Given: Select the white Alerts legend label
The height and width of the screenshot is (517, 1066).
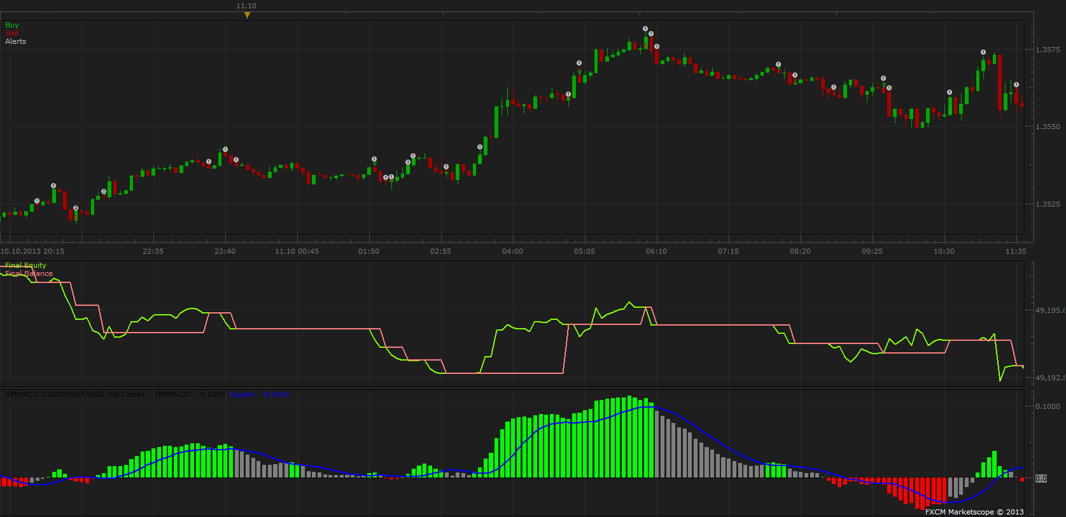Looking at the screenshot, I should 16,41.
